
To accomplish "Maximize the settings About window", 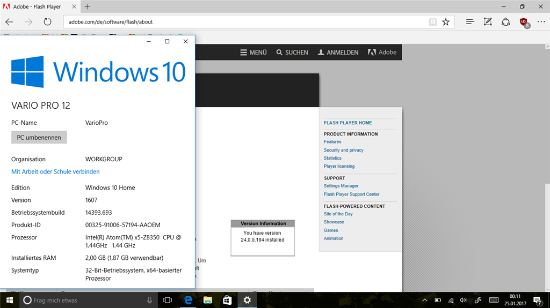I will pyautogui.click(x=167, y=41).
